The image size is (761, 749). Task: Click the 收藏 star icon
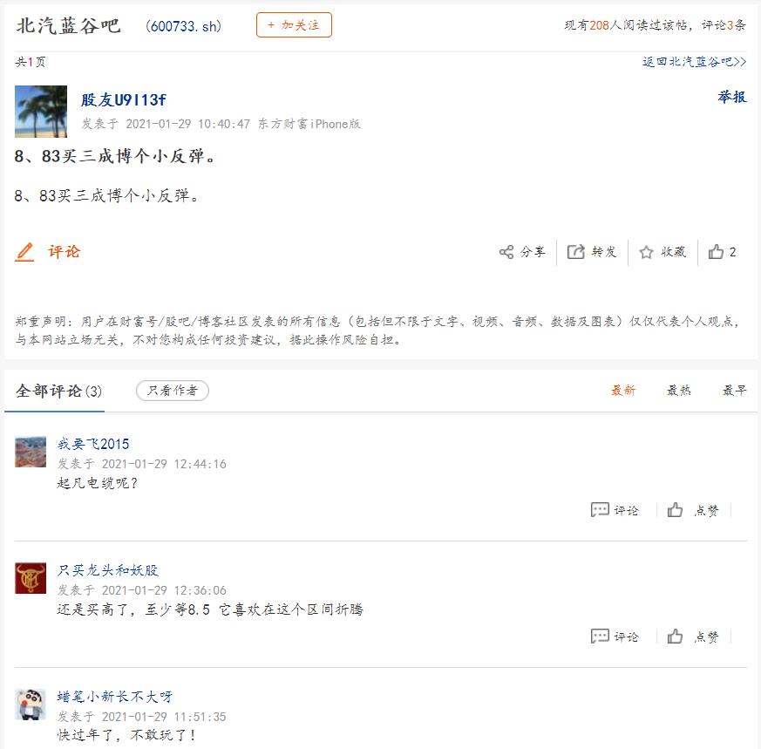[x=646, y=252]
